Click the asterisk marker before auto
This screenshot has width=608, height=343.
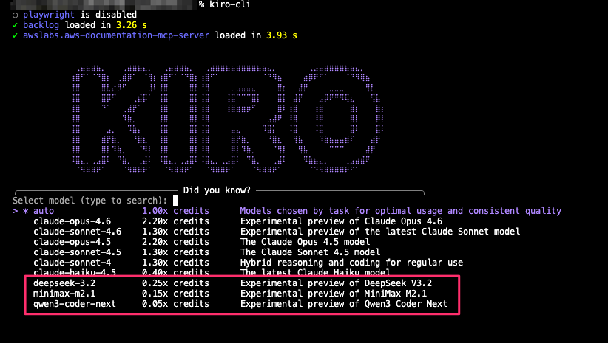click(26, 211)
